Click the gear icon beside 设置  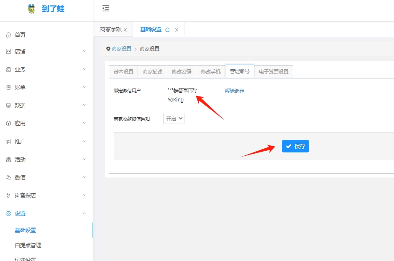click(x=8, y=213)
